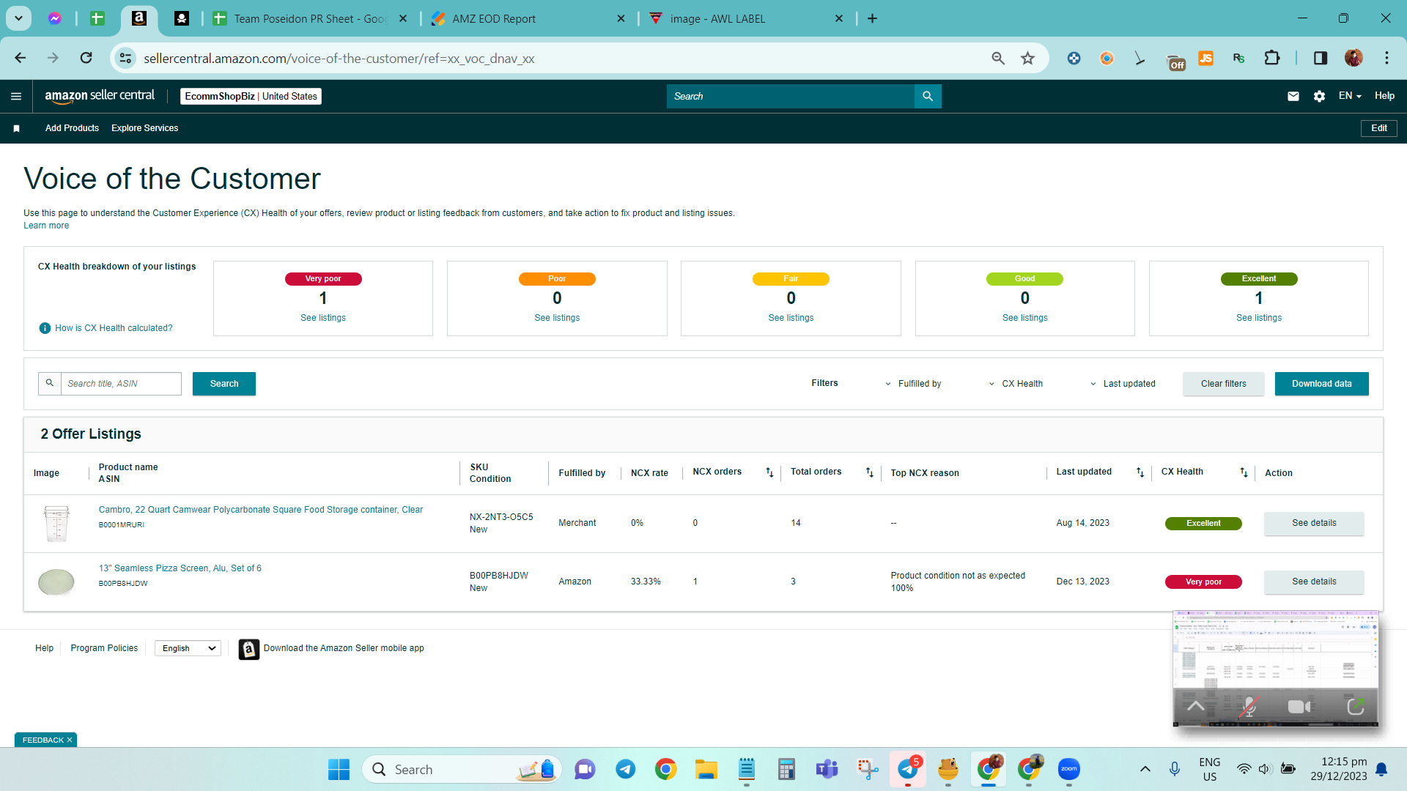Open Chrome three-dot menu
This screenshot has width=1407, height=791.
coord(1386,58)
